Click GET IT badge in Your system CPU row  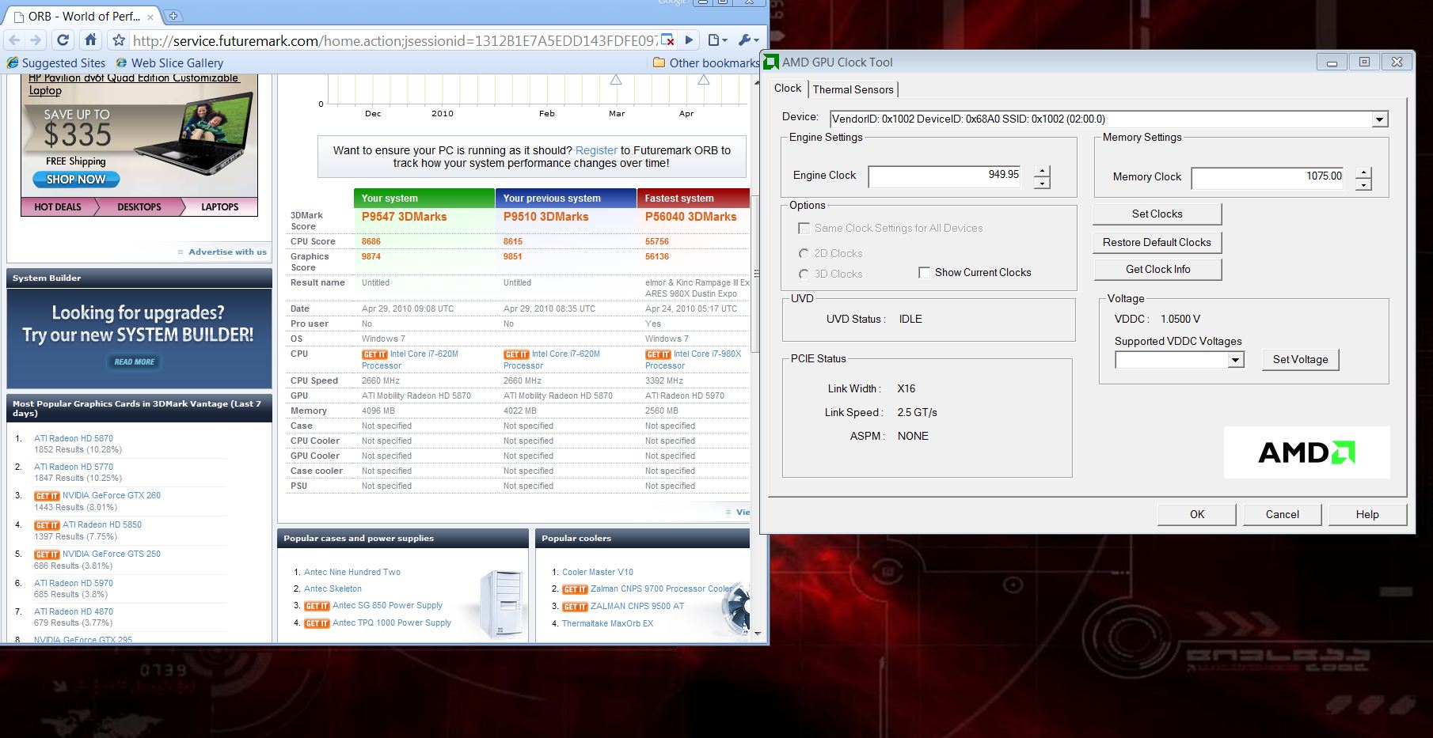coord(374,354)
